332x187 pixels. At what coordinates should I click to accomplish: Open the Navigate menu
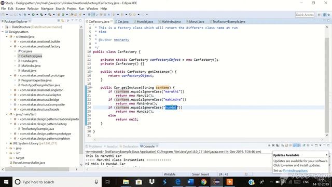point(47,9)
